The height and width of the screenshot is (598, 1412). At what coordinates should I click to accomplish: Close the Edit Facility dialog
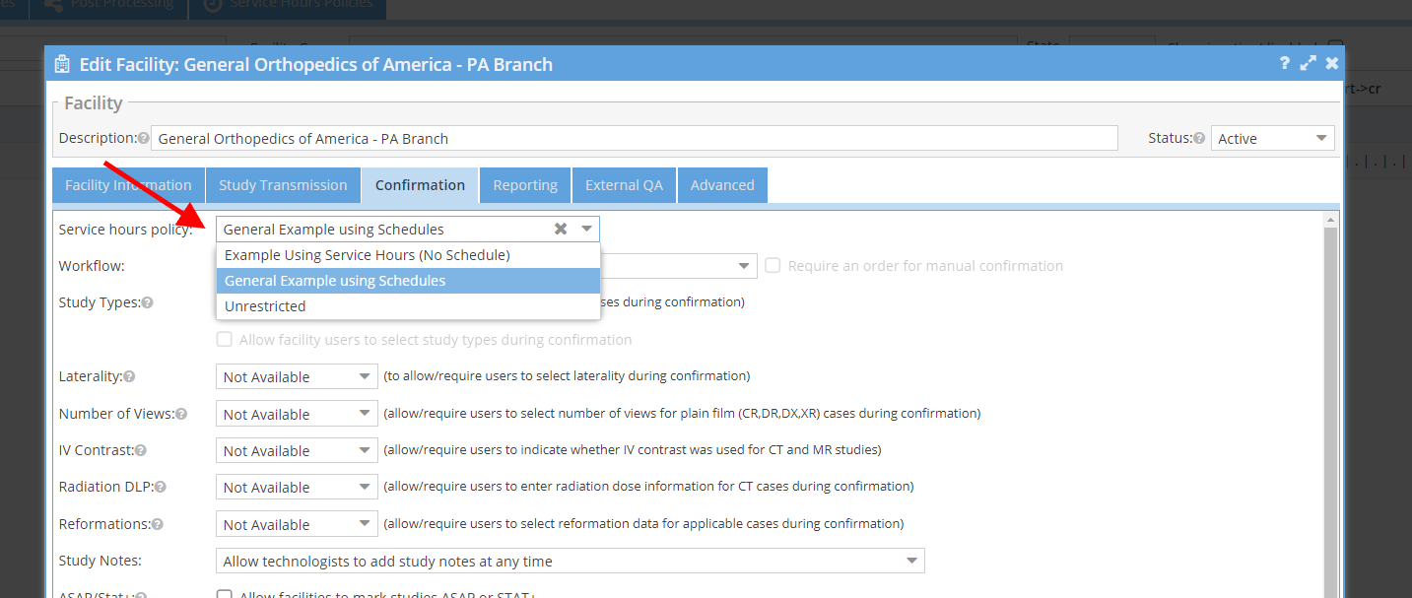(x=1331, y=63)
